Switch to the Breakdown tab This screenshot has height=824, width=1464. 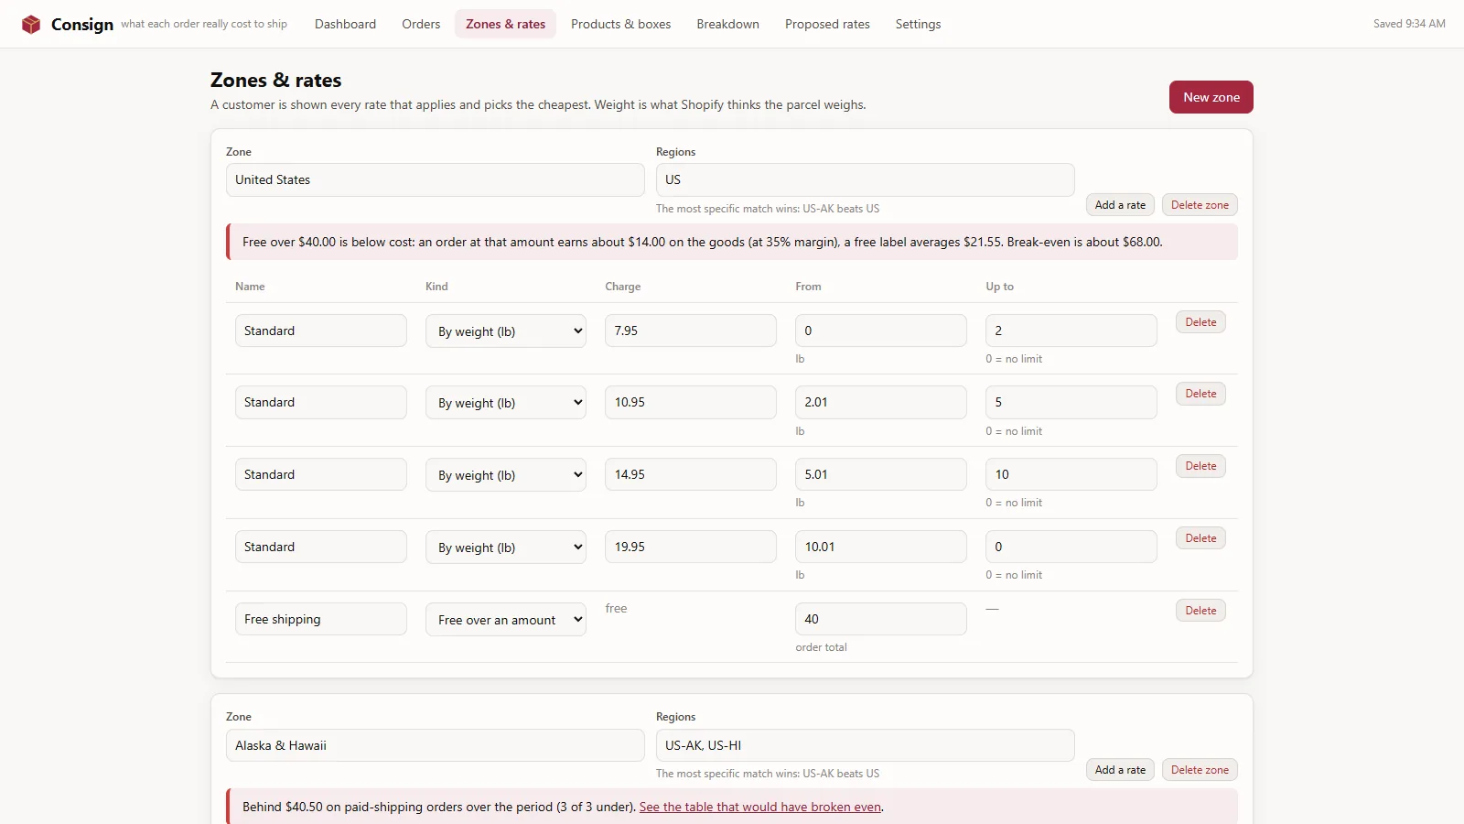tap(727, 24)
